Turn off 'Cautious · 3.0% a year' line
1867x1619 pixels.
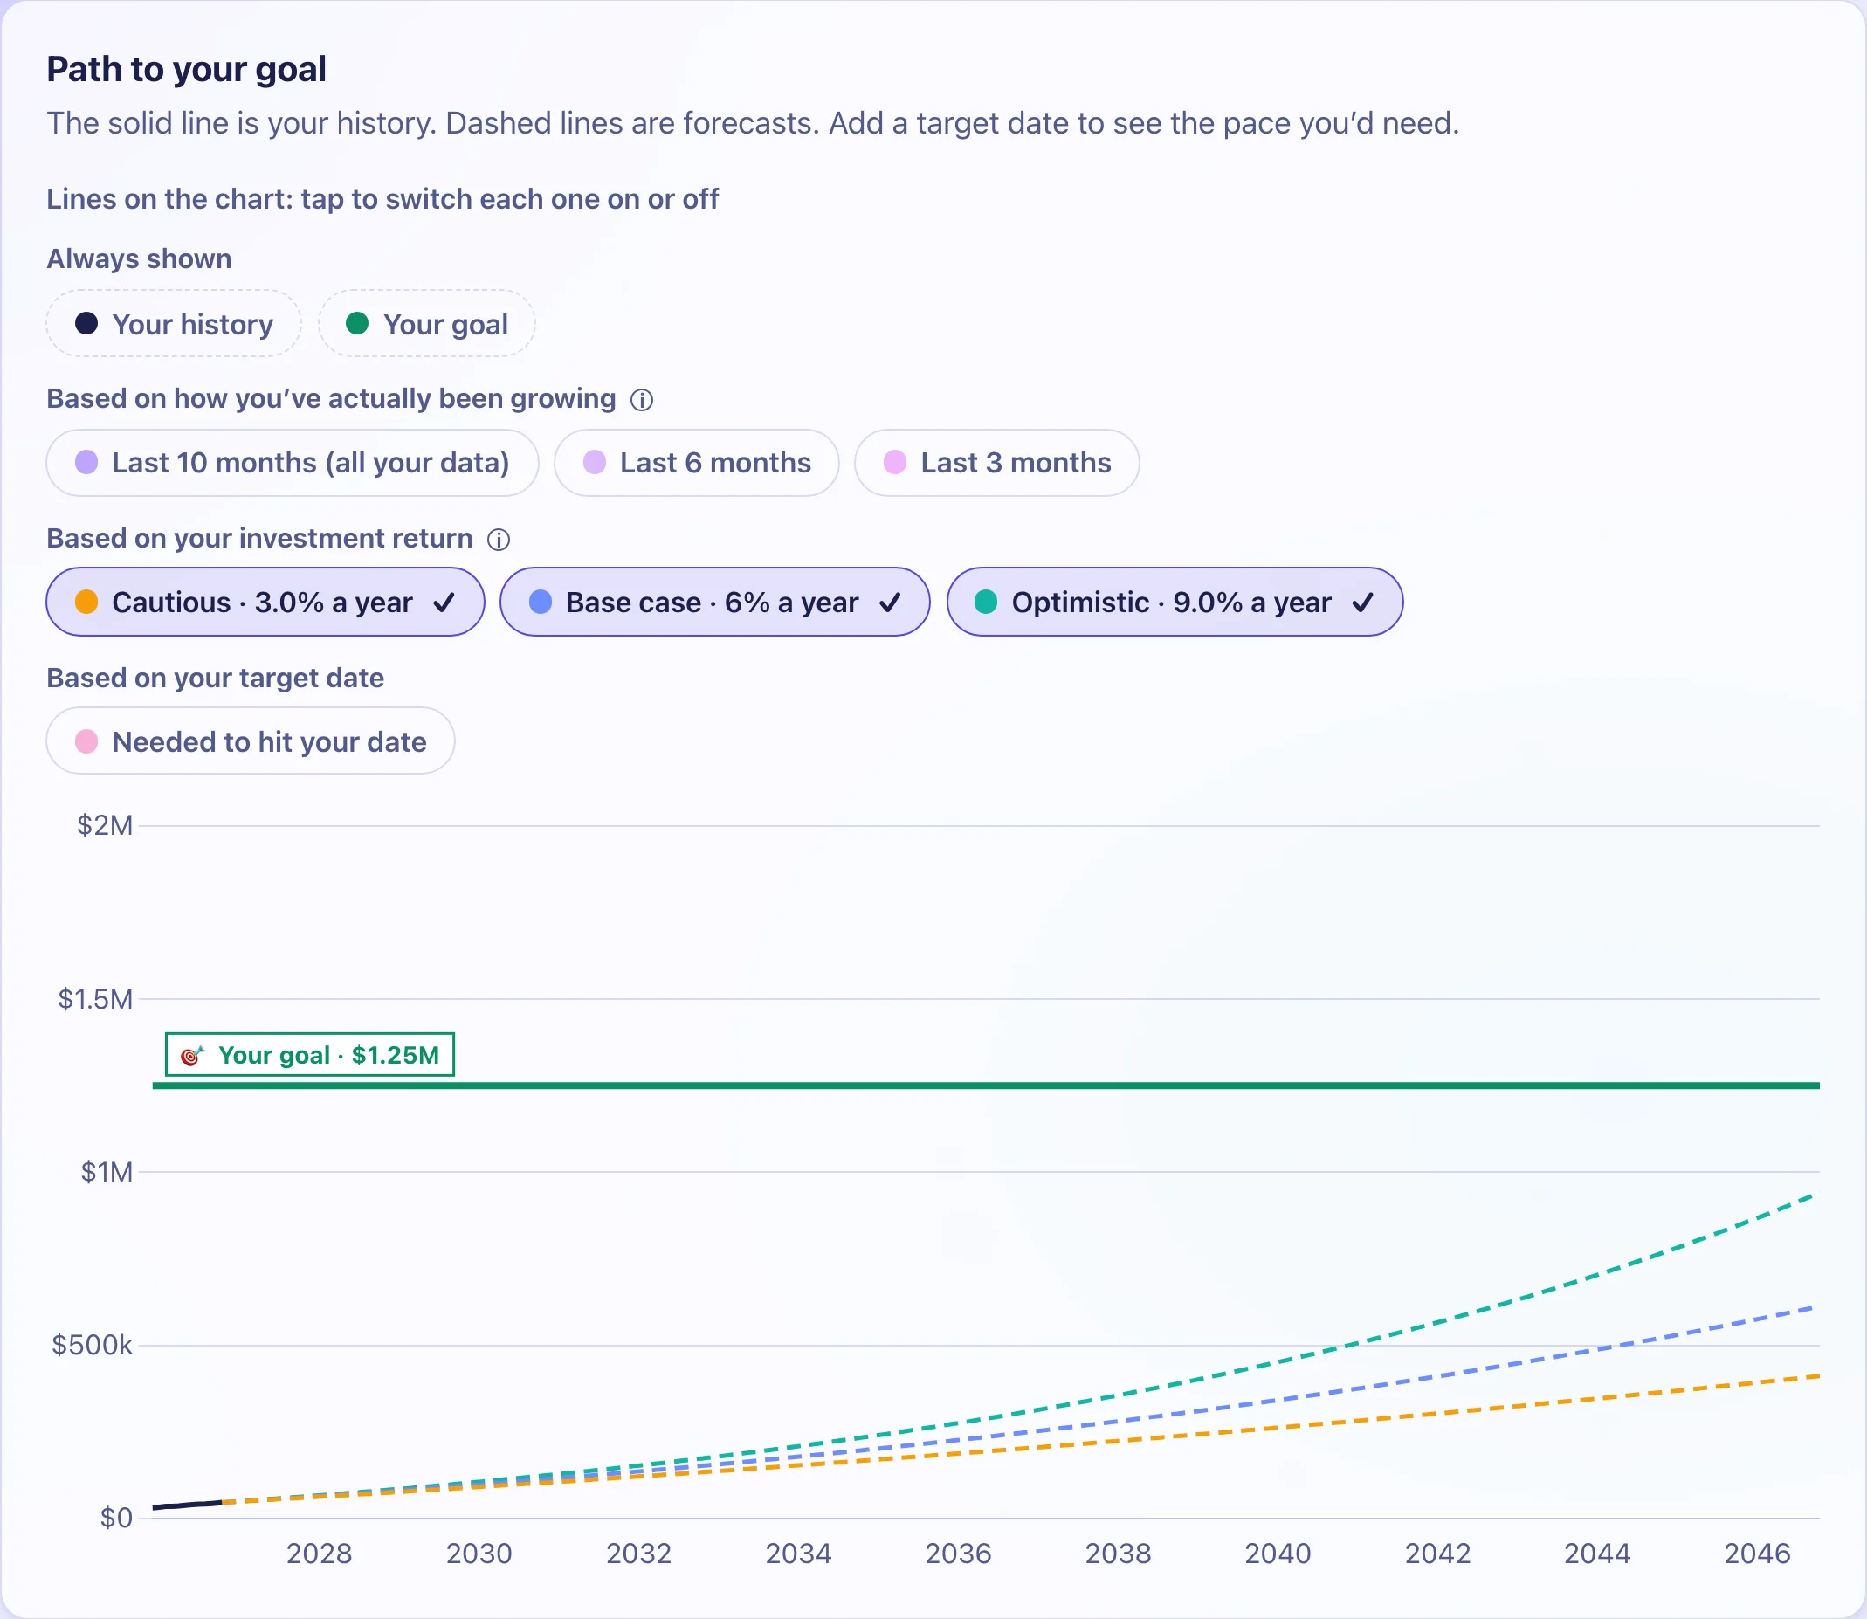(265, 602)
